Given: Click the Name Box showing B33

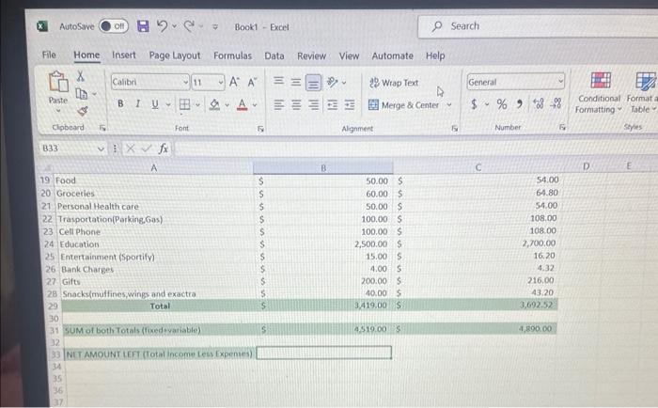Looking at the screenshot, I should pyautogui.click(x=68, y=149).
